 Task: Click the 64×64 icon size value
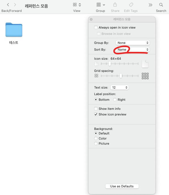(116, 59)
